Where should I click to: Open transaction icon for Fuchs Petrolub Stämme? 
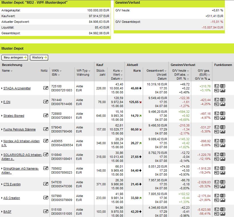tap(217, 127)
